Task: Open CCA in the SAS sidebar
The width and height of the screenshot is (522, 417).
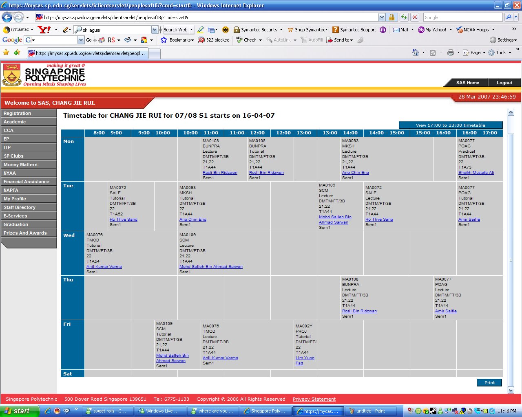Action: 28,130
